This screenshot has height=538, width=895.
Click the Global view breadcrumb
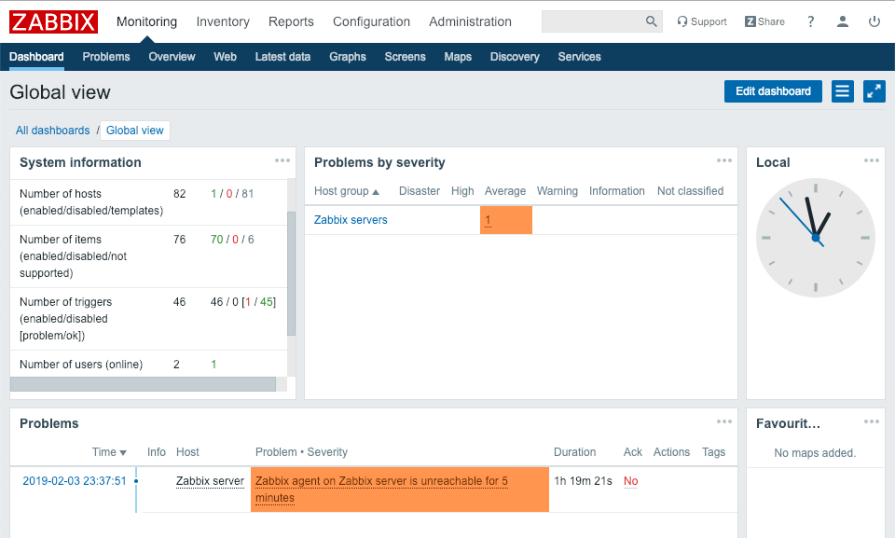(x=134, y=131)
